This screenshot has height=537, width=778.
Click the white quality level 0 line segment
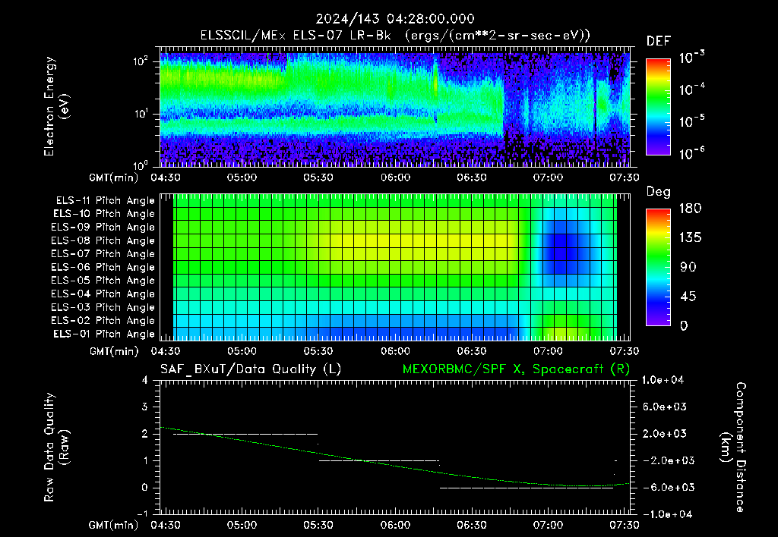(527, 488)
